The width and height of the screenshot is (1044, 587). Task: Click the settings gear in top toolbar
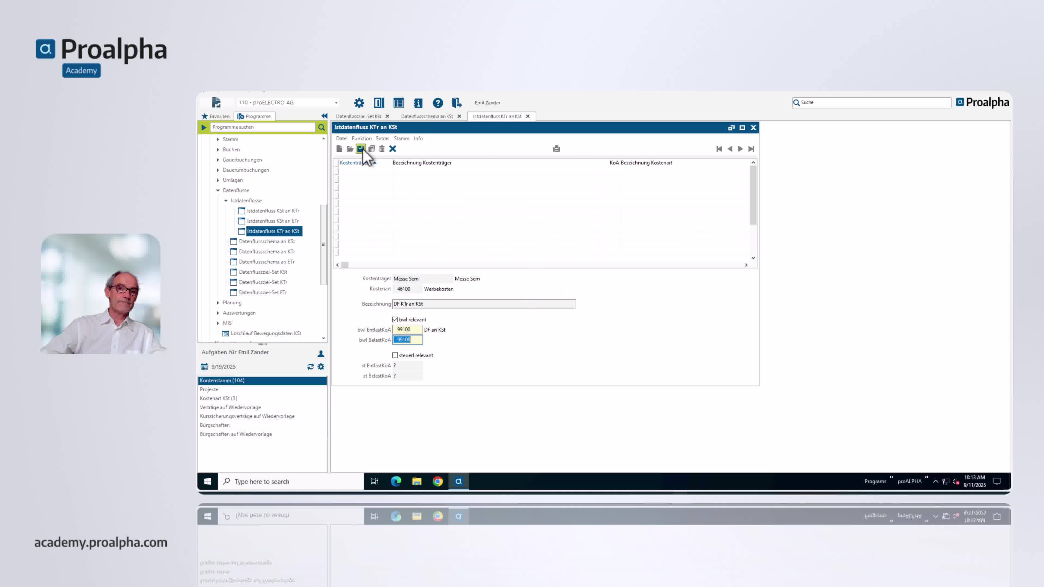tap(359, 103)
